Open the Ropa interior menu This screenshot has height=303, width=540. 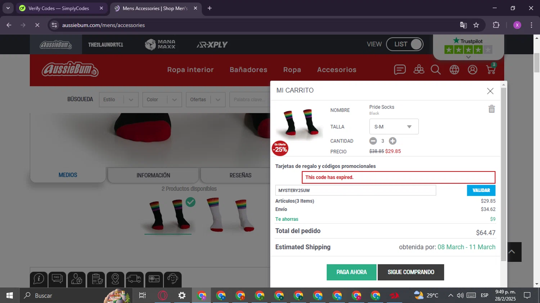click(x=190, y=70)
